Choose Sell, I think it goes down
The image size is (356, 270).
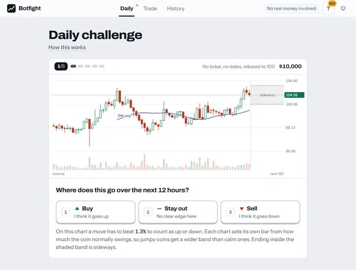click(260, 212)
